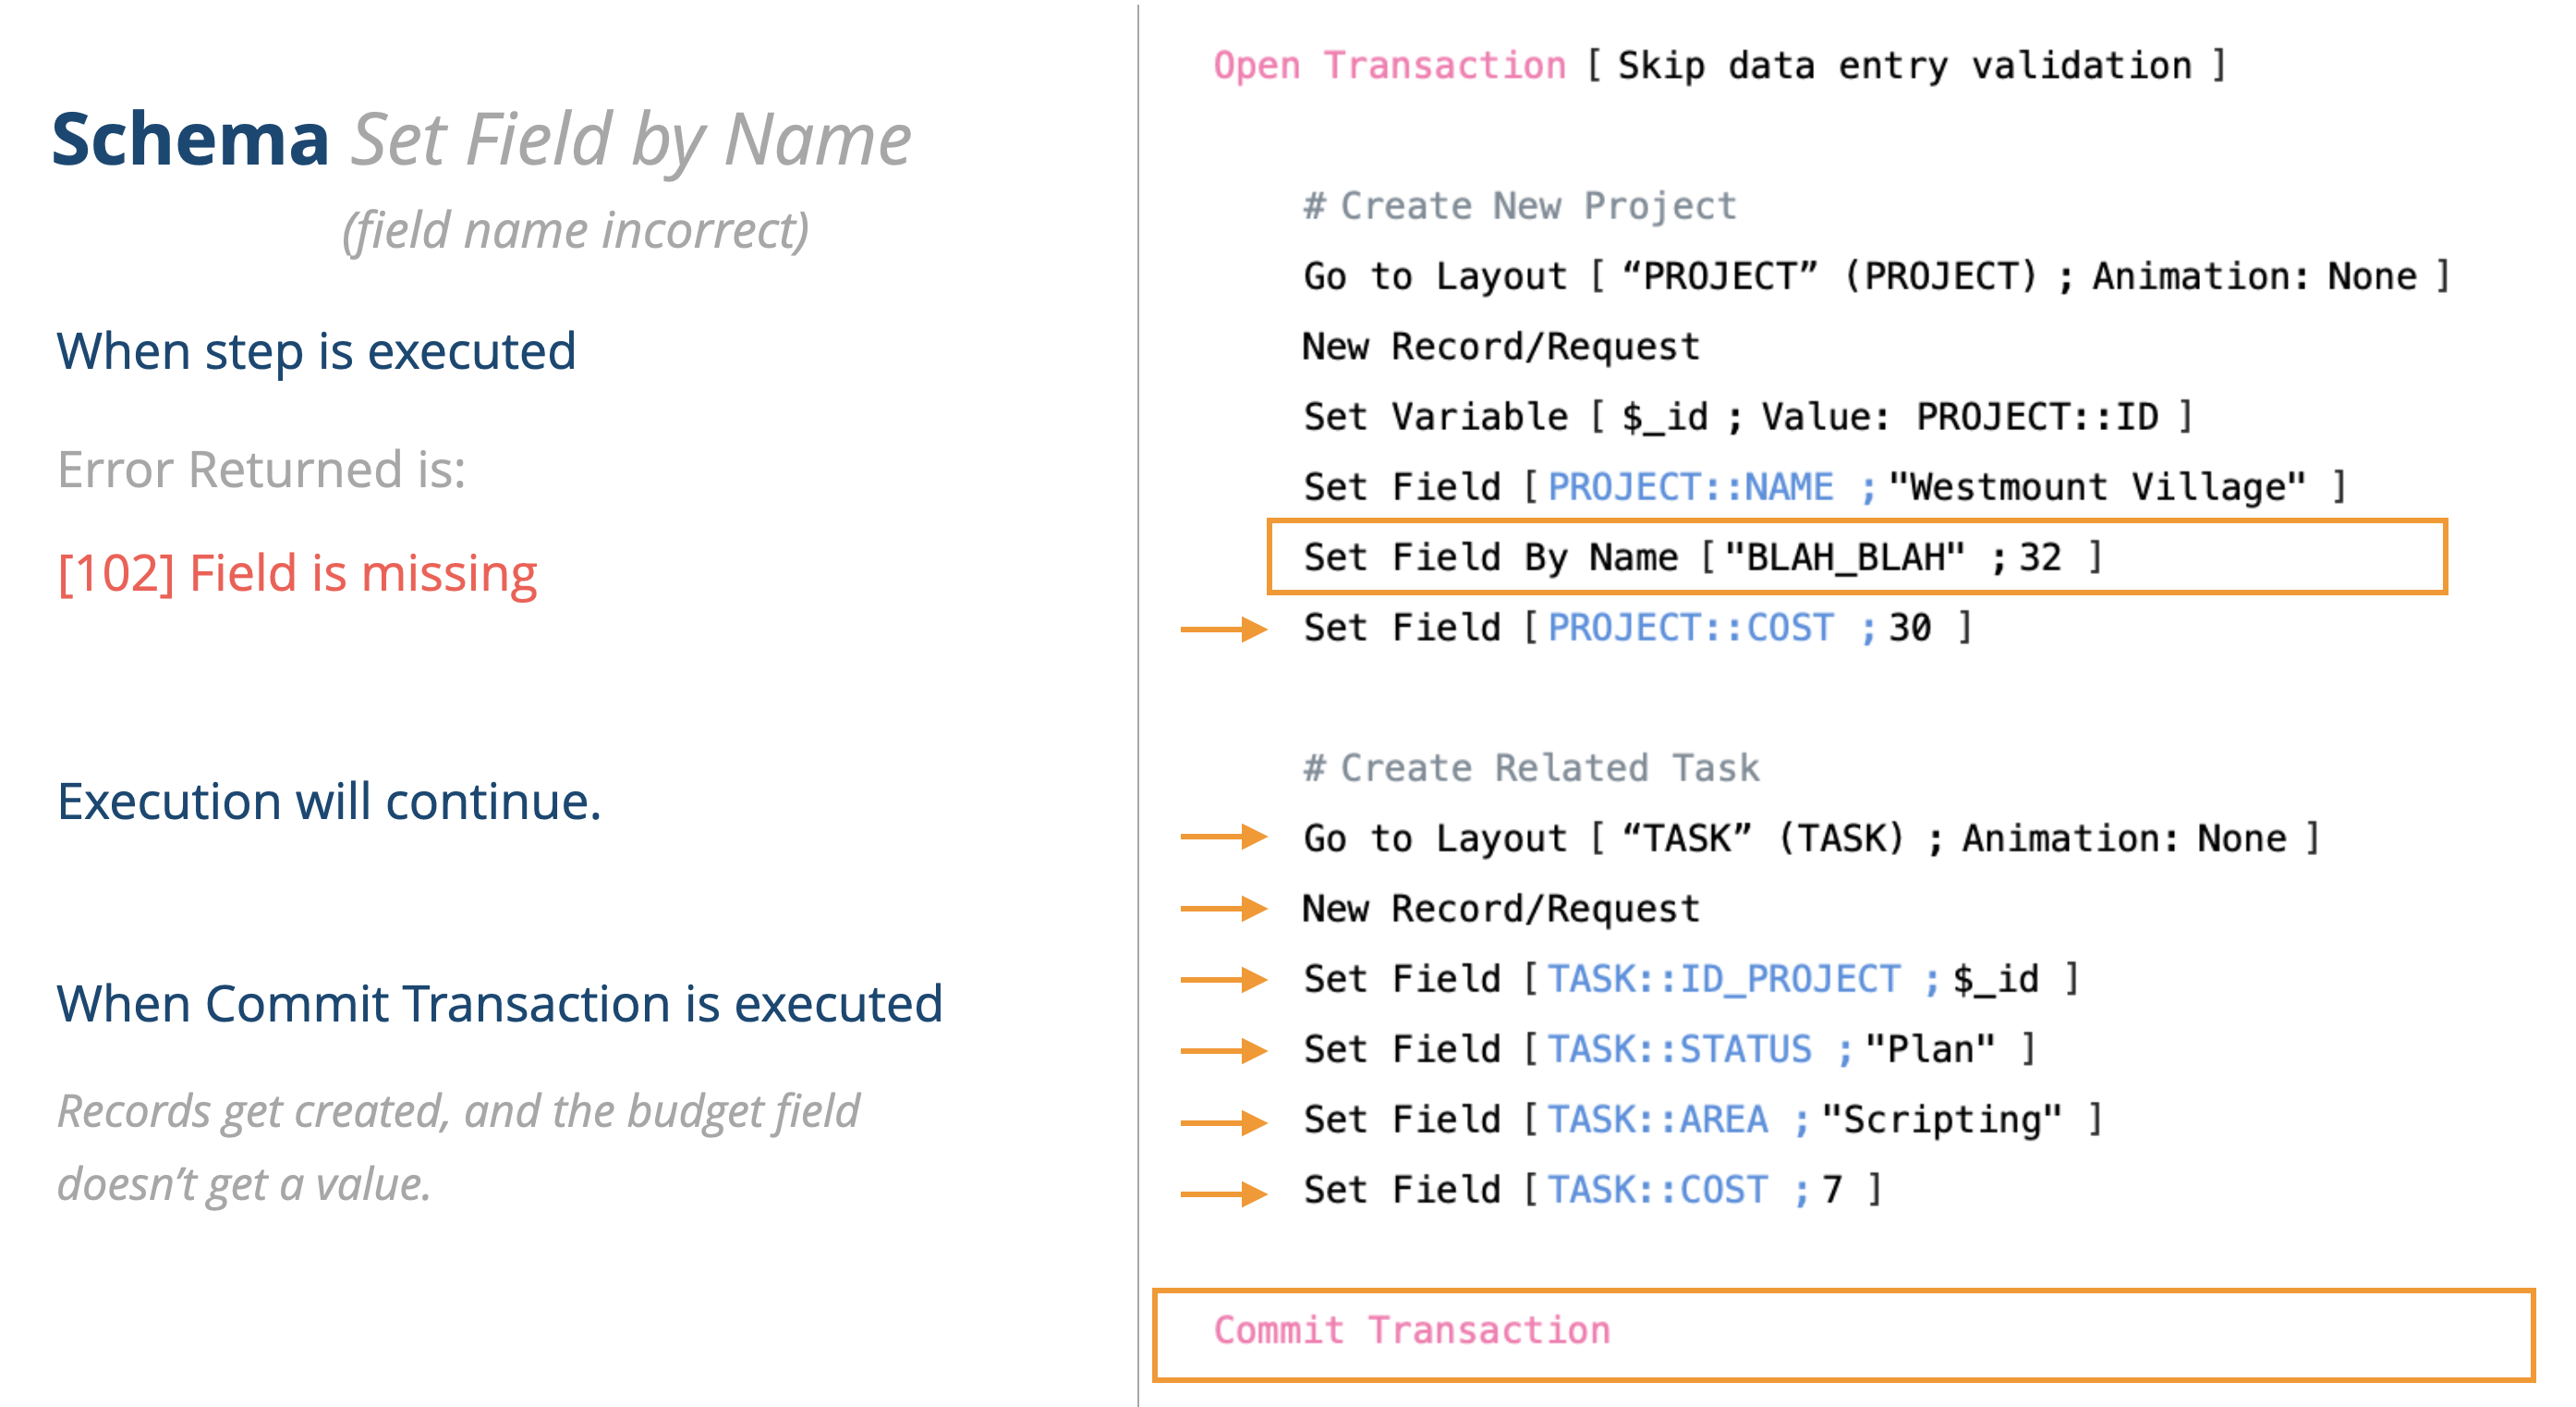Viewport: 2576px width, 1407px height.
Task: Click the "(field name incorrect)" subtitle
Action: pyautogui.click(x=575, y=231)
